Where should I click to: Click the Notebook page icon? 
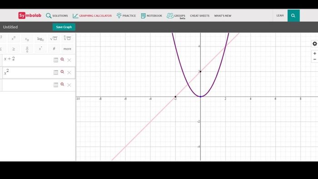(143, 15)
